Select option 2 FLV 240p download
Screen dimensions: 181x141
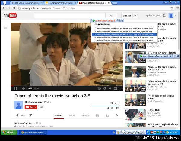tap(124, 32)
